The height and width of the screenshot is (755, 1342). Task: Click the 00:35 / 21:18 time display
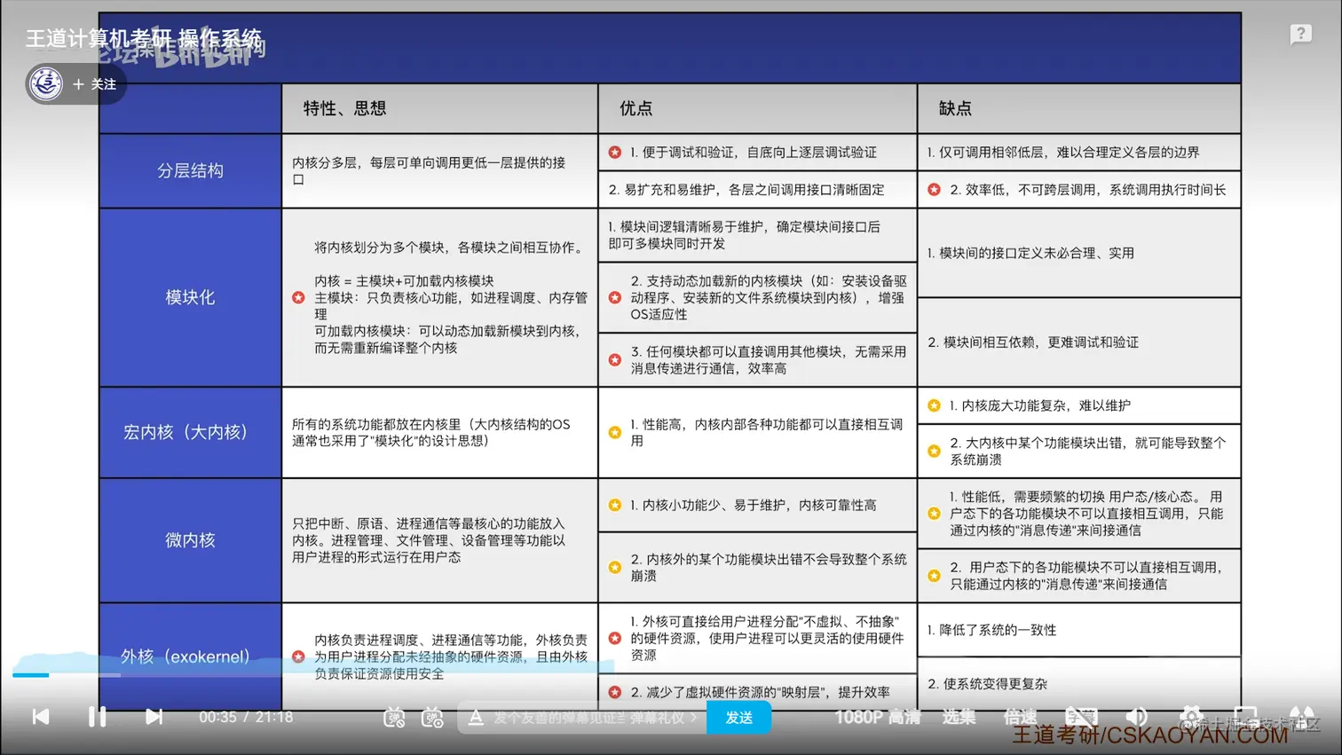[246, 717]
